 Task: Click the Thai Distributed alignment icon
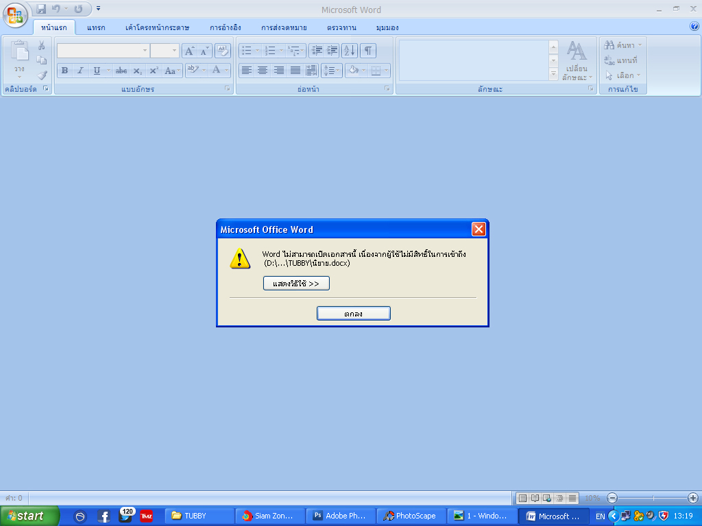click(x=311, y=71)
